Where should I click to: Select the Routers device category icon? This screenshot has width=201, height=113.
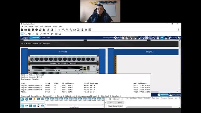click(22, 106)
